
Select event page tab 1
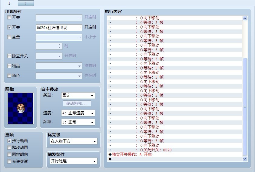pyautogui.click(x=9, y=3)
